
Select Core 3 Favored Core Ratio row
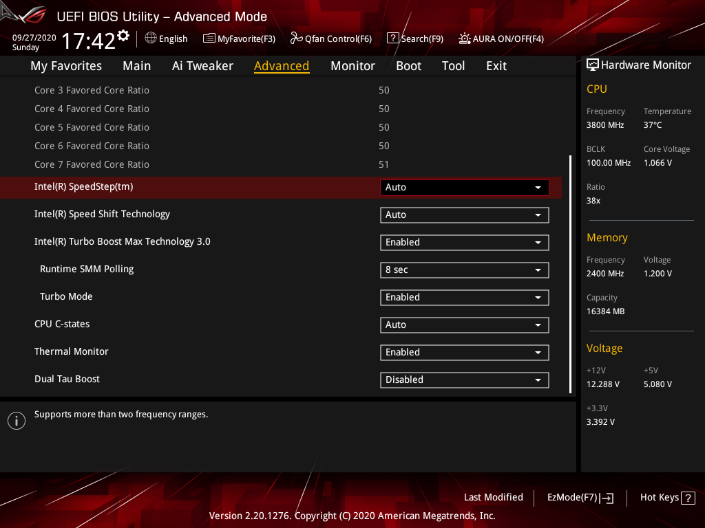tap(281, 90)
